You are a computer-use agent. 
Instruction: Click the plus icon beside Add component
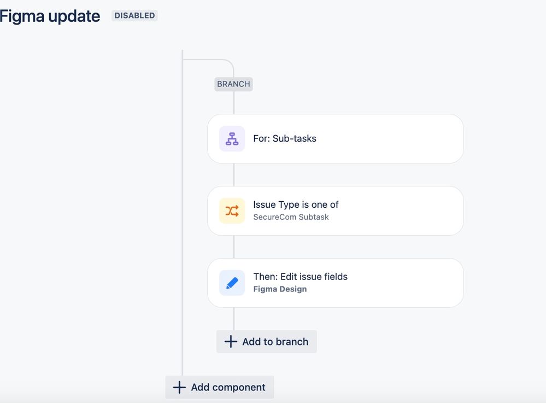pos(179,387)
